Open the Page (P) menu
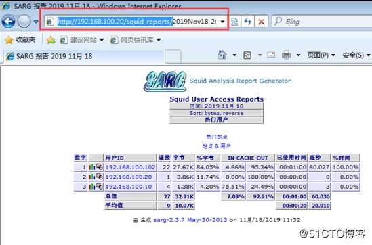 point(321,55)
